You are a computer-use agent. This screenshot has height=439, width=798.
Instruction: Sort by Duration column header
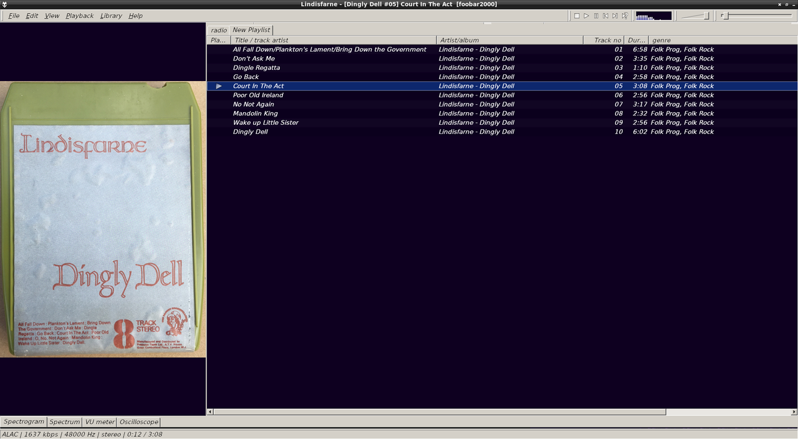(637, 40)
